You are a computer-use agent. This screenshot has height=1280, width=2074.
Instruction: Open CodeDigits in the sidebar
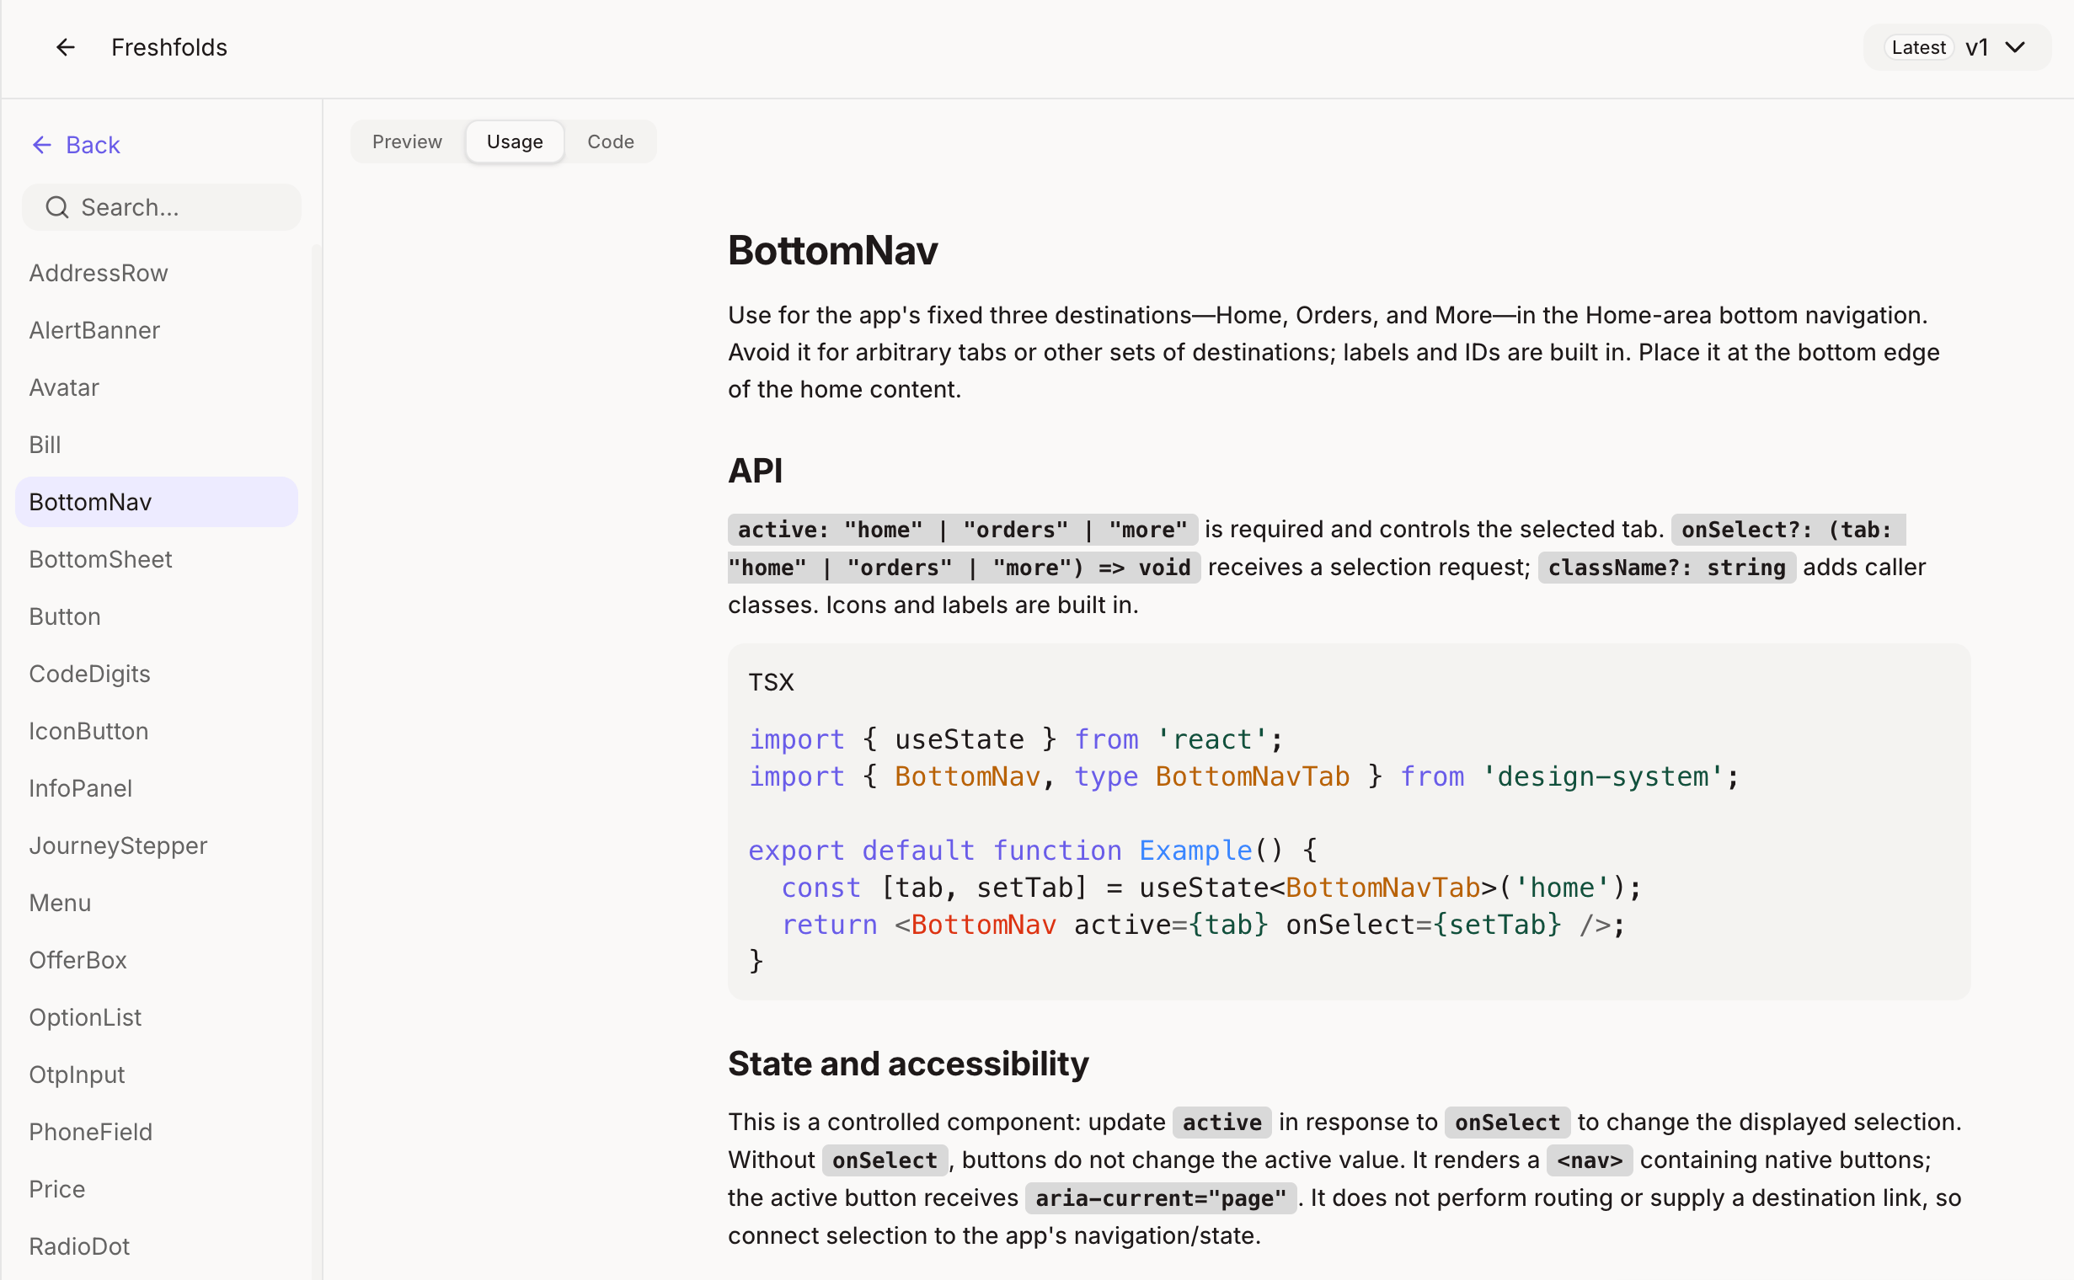(x=157, y=674)
